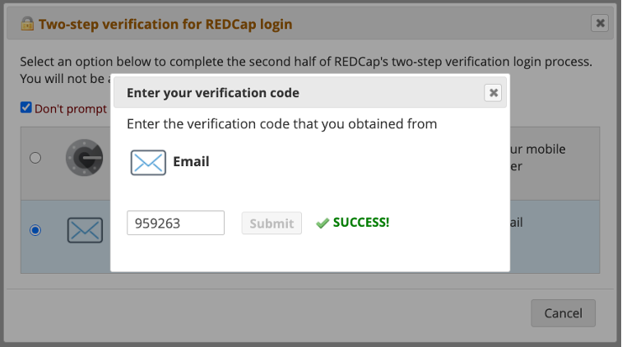Select the Google Authenticator radio button

[35, 158]
